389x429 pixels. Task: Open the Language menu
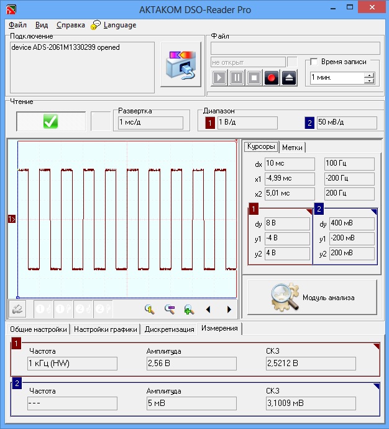click(x=119, y=25)
